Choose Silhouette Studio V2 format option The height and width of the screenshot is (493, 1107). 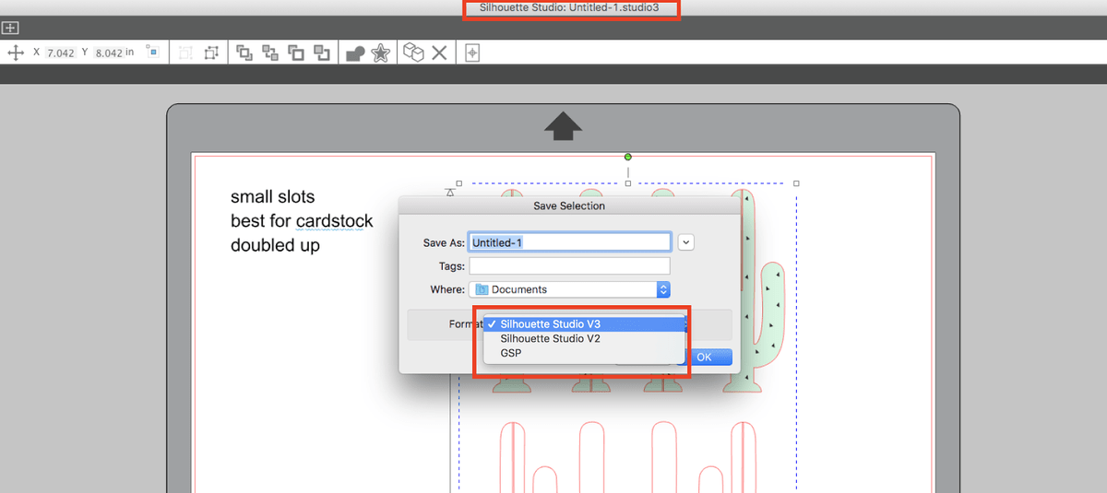(x=584, y=338)
